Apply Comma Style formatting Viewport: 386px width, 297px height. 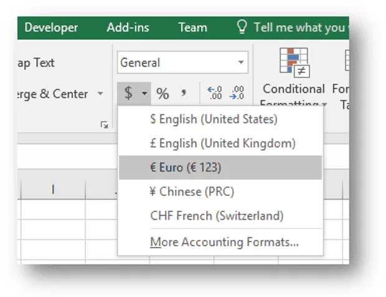point(184,93)
